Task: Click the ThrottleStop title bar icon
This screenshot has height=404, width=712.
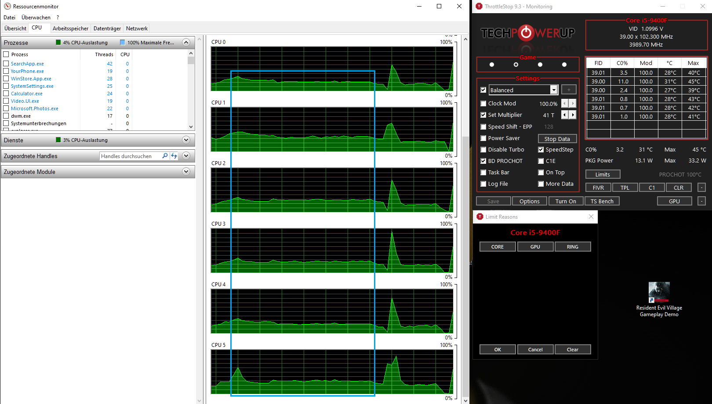Action: (x=479, y=6)
